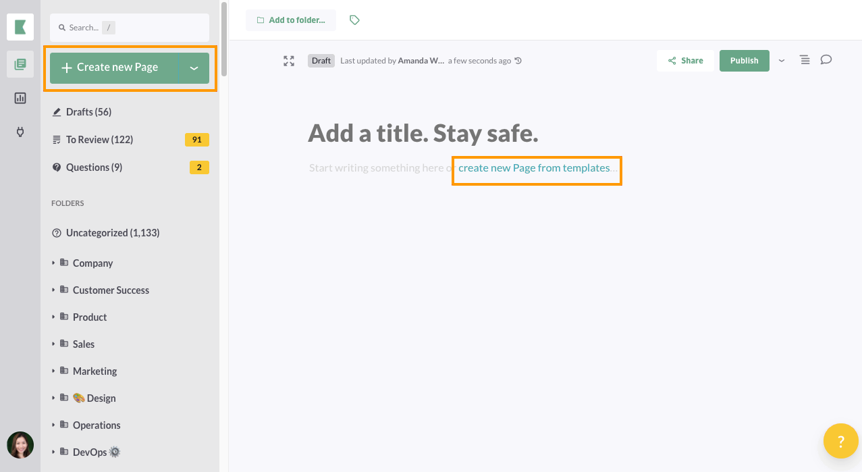Open version history clock icon
The height and width of the screenshot is (472, 862).
(x=518, y=61)
